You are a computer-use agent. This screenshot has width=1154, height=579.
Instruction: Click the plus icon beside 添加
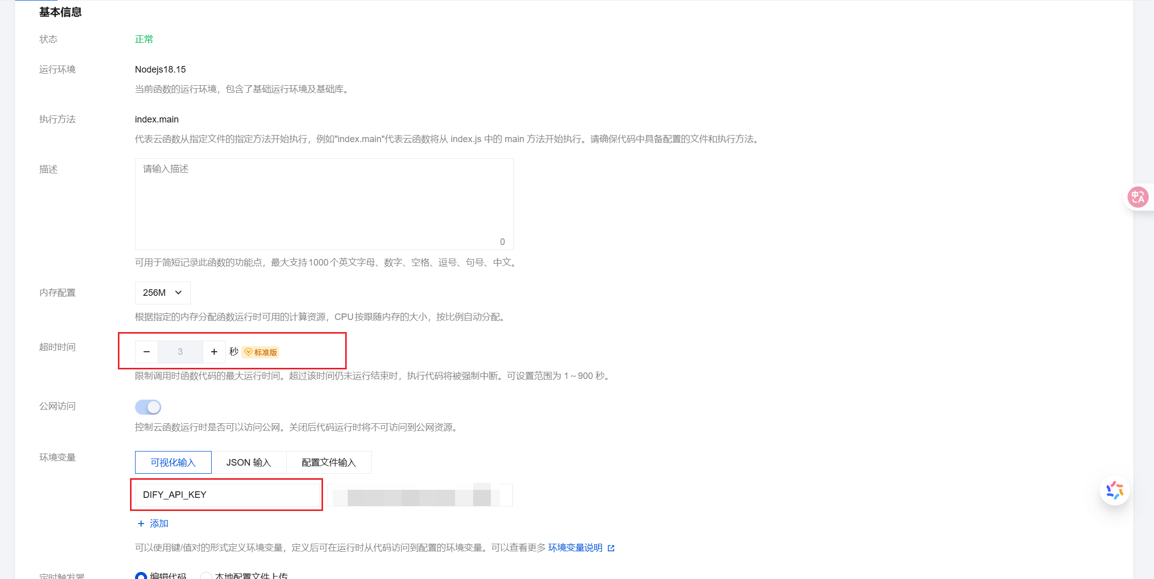pyautogui.click(x=141, y=524)
